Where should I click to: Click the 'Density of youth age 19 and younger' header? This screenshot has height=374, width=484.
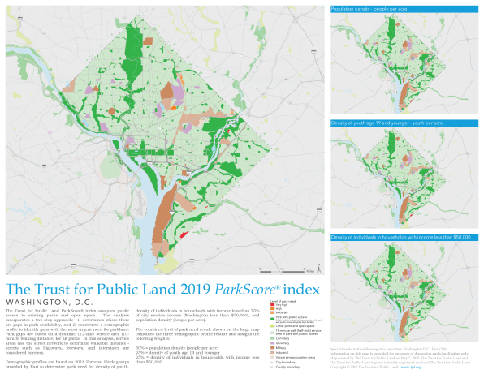tap(404, 123)
